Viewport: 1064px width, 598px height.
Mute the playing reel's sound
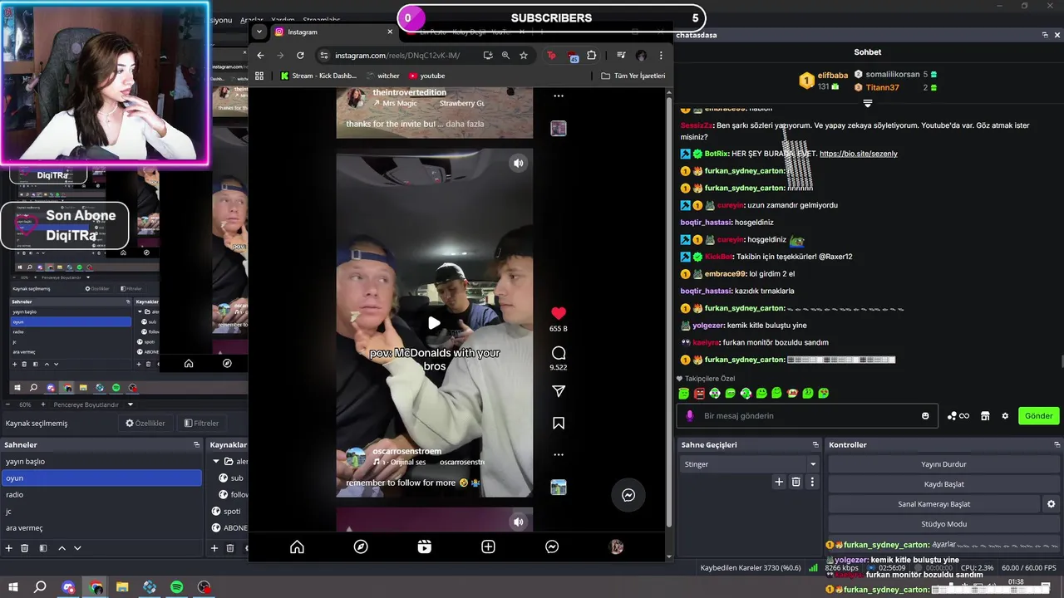(x=518, y=163)
